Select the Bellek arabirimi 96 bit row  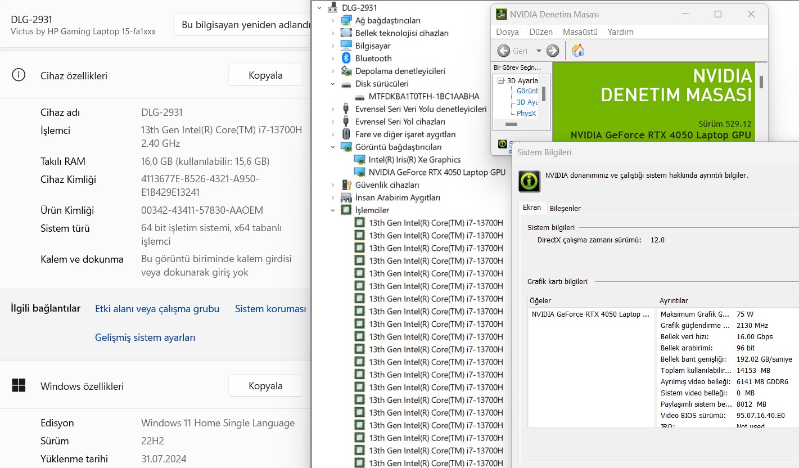728,348
